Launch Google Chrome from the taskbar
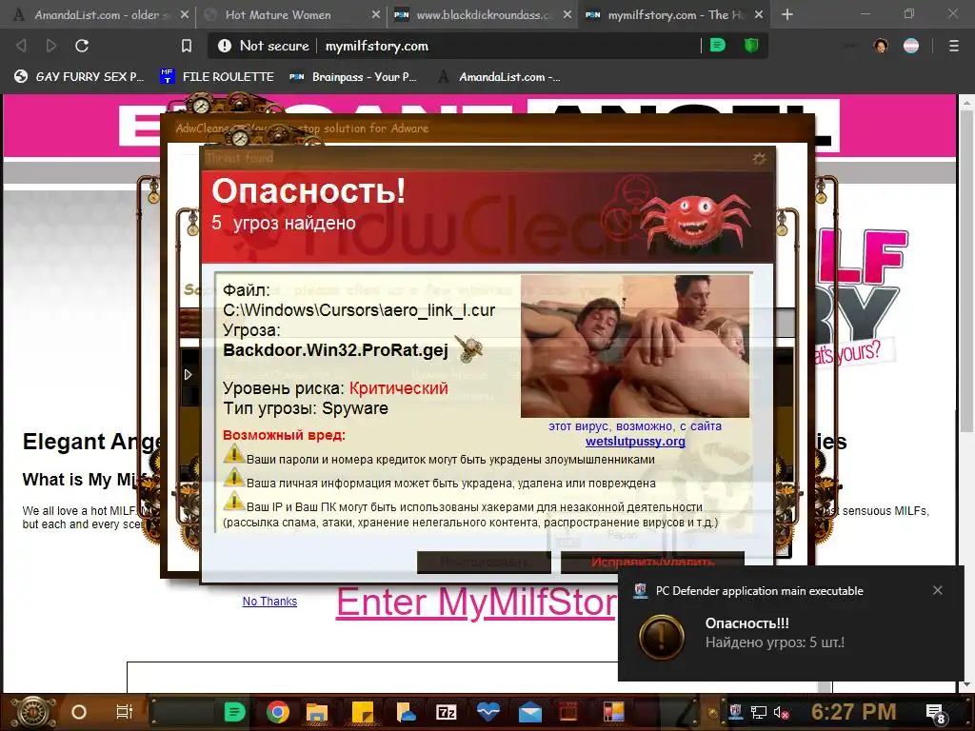Viewport: 975px width, 731px height. point(278,712)
